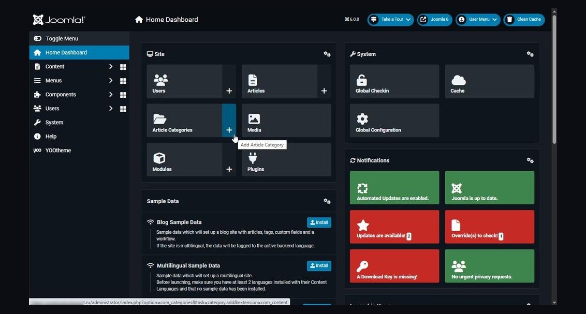Click the page vertical scrollbar
Screen dimensions: 586x314
coord(554,79)
